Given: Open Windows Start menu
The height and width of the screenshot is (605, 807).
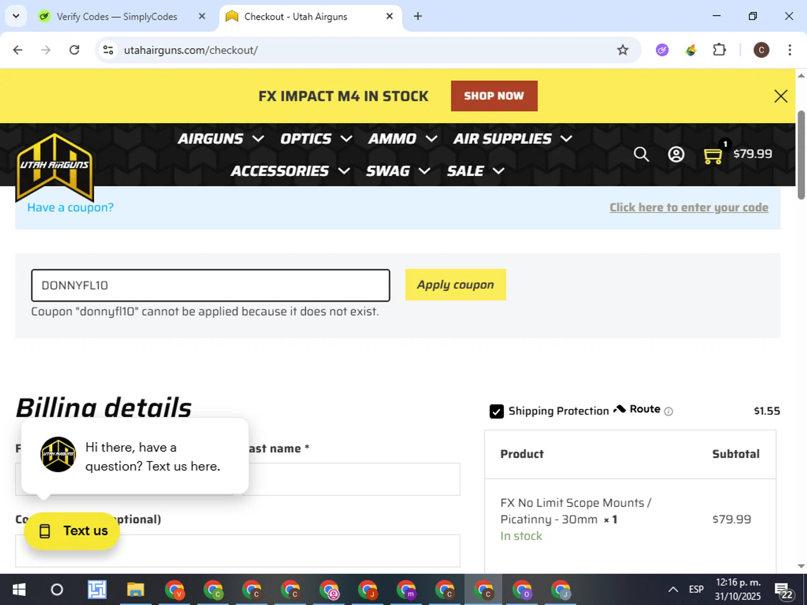Looking at the screenshot, I should [x=19, y=590].
